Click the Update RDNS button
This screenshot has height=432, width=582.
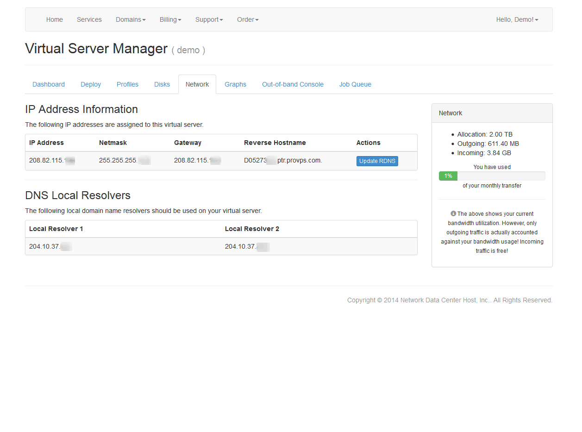coord(377,161)
